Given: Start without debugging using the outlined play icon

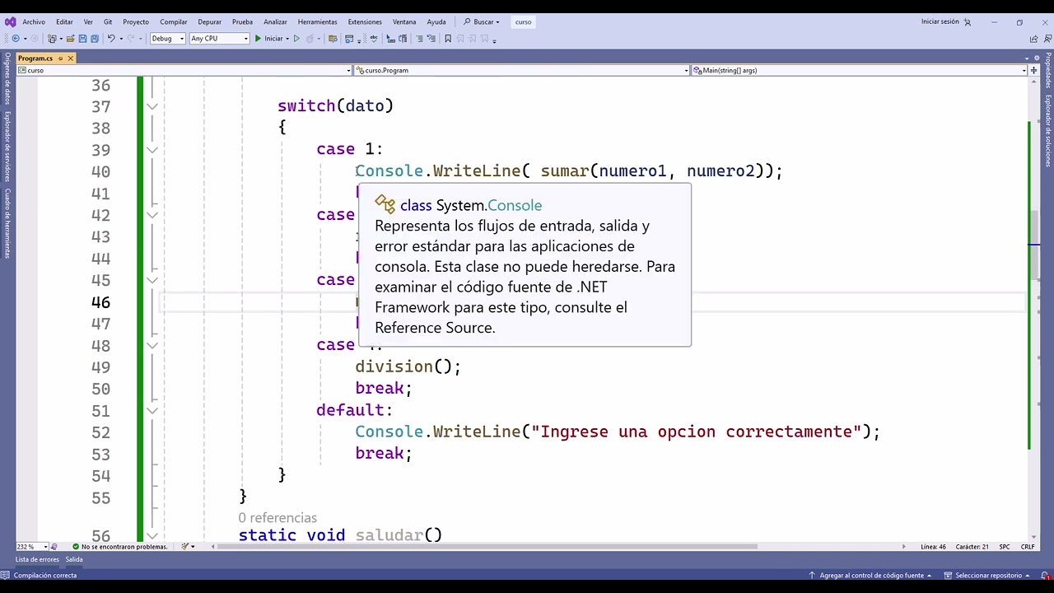Looking at the screenshot, I should point(297,39).
